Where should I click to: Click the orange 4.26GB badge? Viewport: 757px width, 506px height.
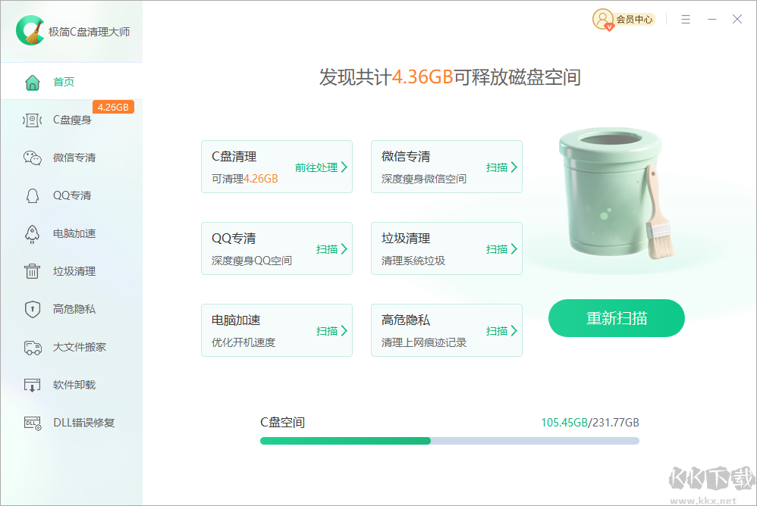(x=113, y=107)
